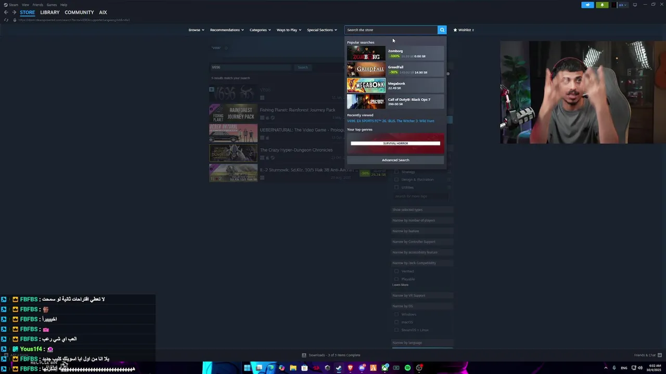Select the GreedFall popular search result
The height and width of the screenshot is (374, 666).
point(395,69)
